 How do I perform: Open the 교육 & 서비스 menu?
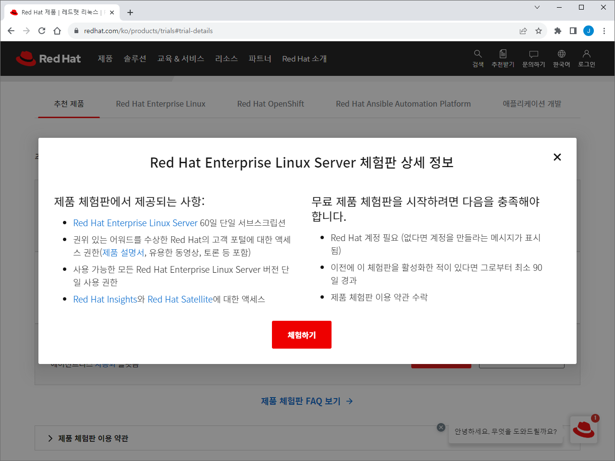coord(181,59)
